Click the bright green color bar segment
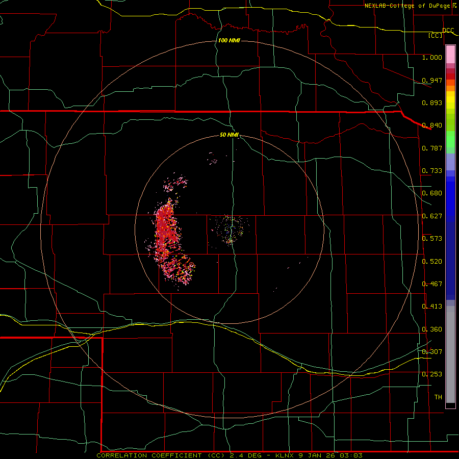This screenshot has height=459, width=459. 450,139
